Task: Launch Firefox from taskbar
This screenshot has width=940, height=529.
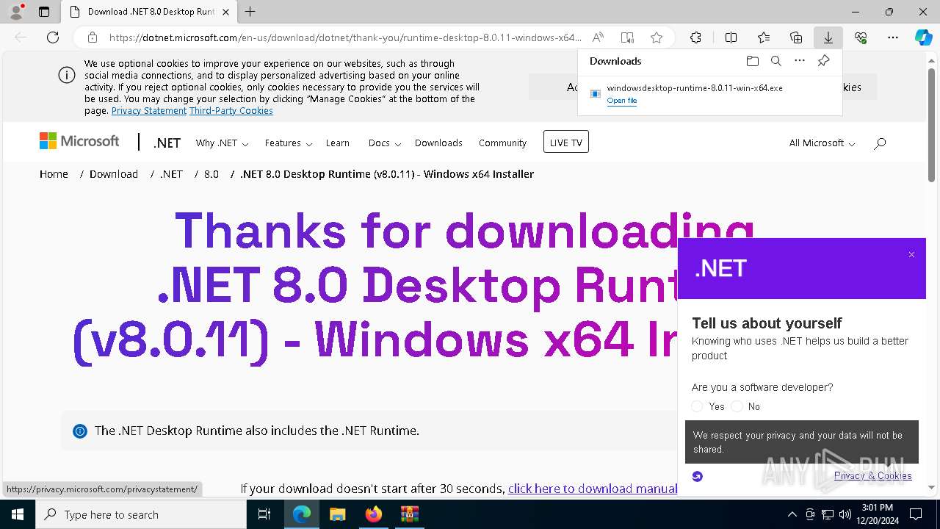Action: tap(374, 514)
